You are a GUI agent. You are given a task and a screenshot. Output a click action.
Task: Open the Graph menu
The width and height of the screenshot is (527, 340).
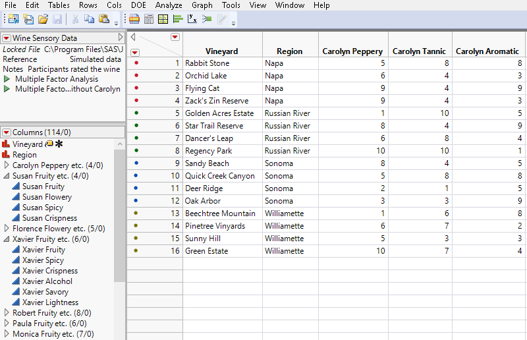pos(202,5)
